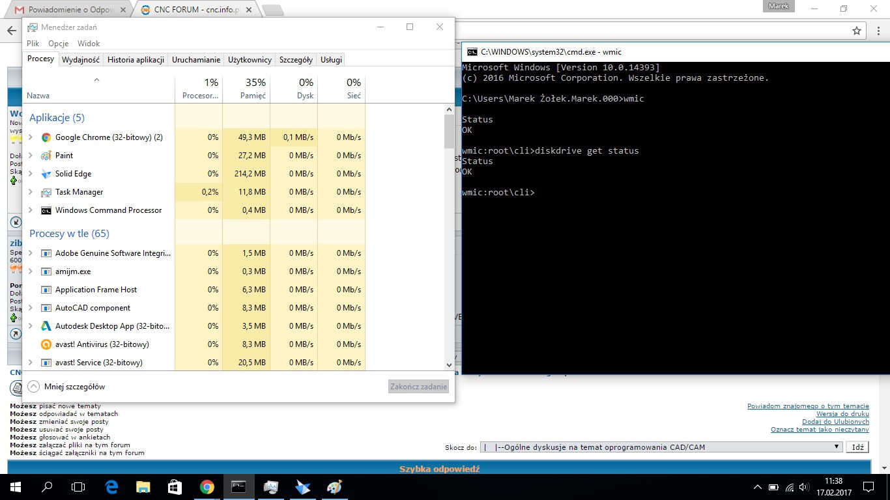The height and width of the screenshot is (500, 890).
Task: Click the Solid Edge process icon
Action: (x=46, y=174)
